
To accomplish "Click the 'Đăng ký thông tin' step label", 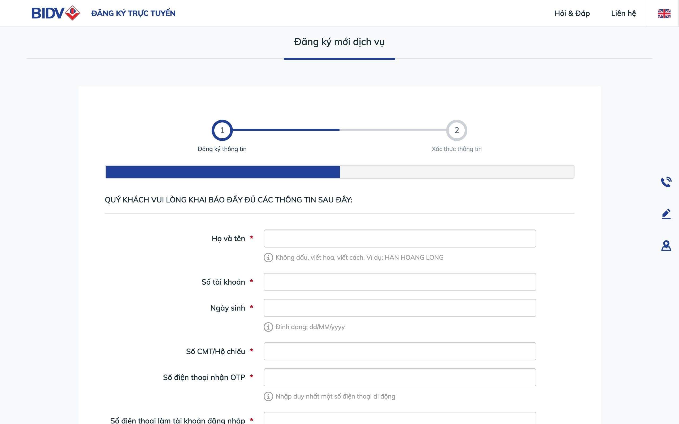I will pos(222,149).
